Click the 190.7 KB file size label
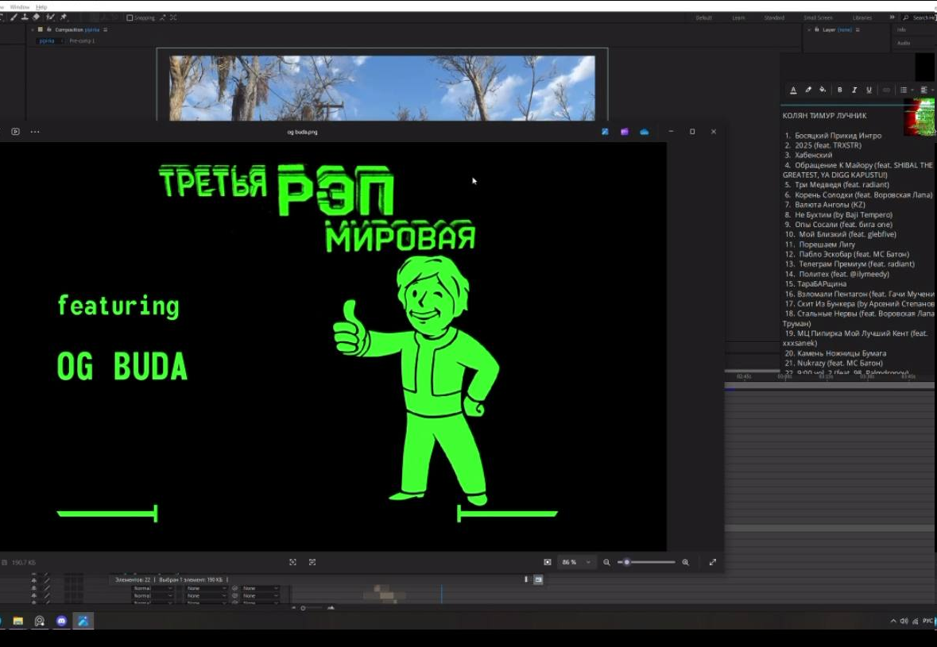Screen dimensions: 937x647 23,562
